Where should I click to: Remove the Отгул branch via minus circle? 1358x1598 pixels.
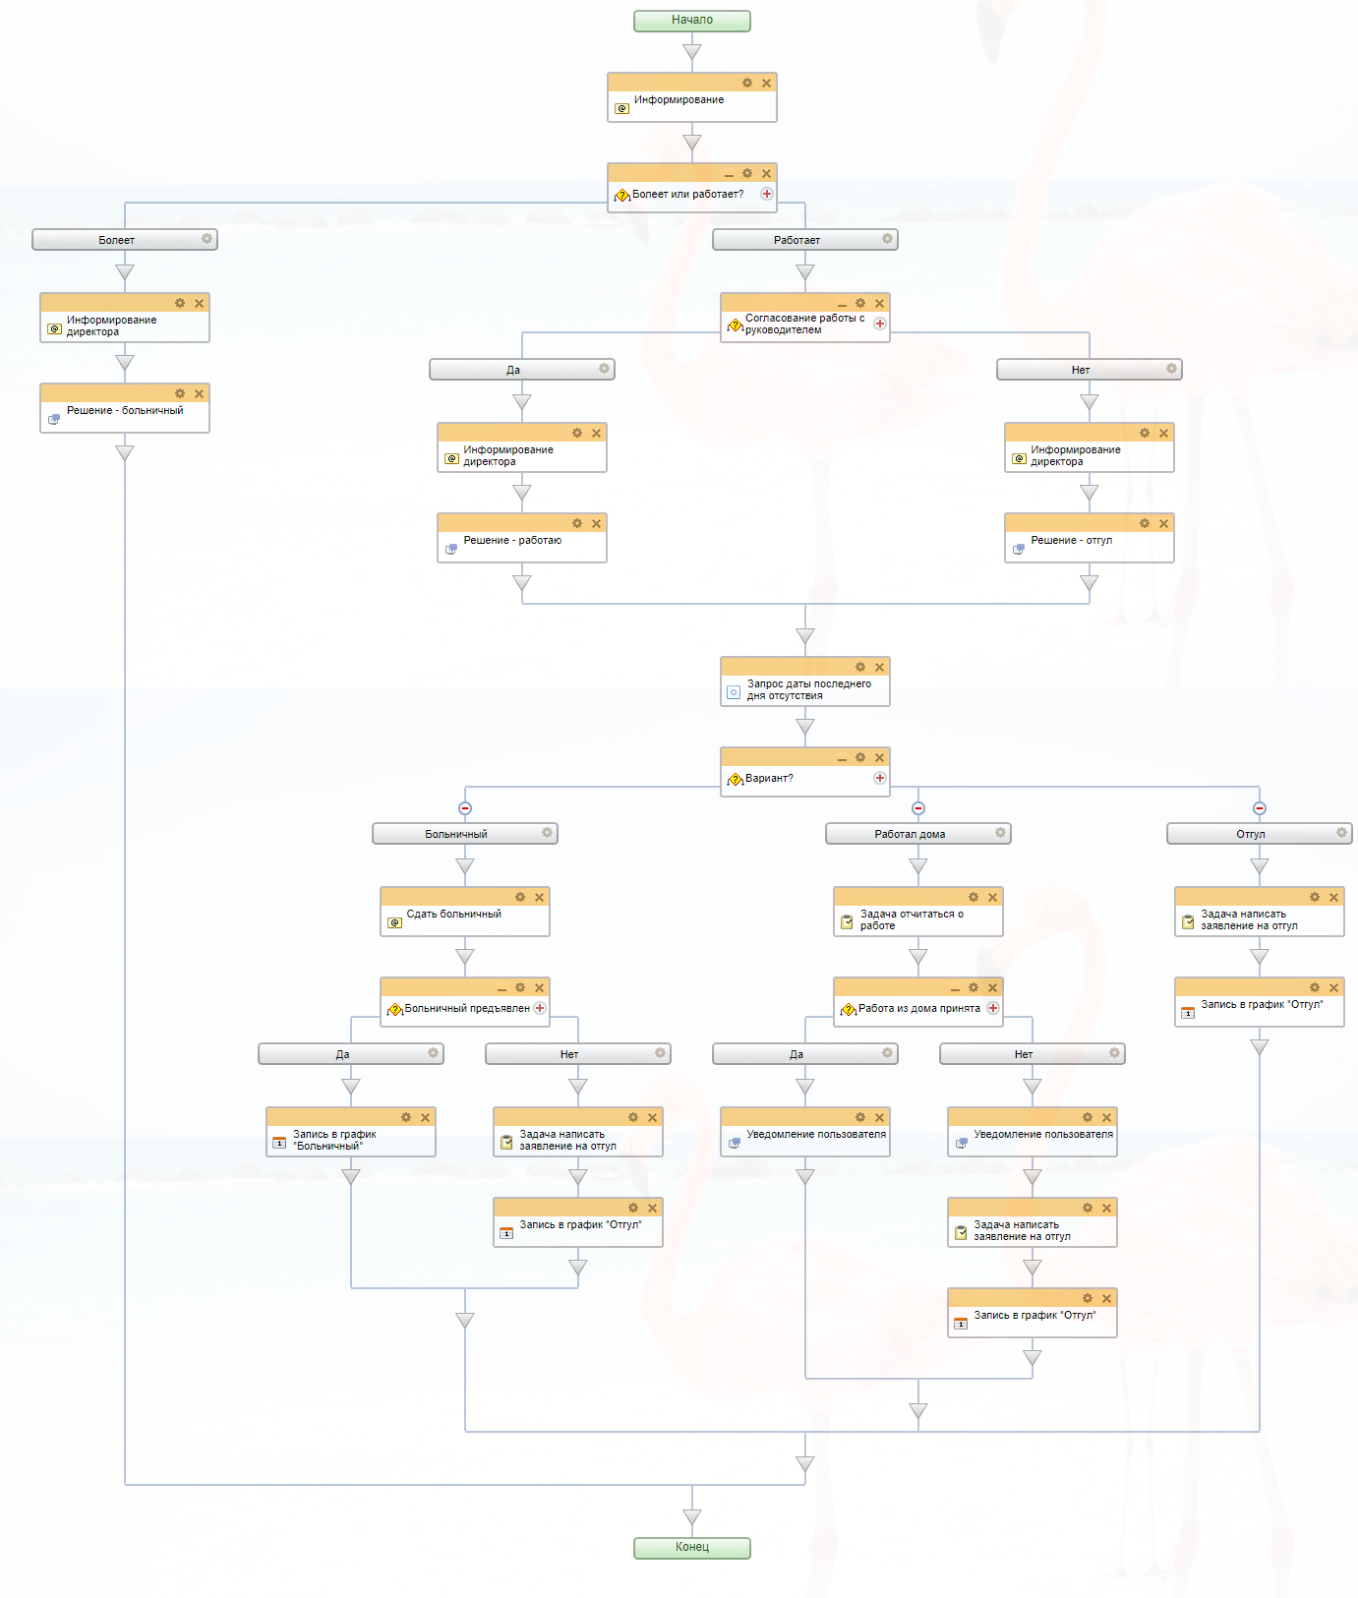coord(1260,808)
